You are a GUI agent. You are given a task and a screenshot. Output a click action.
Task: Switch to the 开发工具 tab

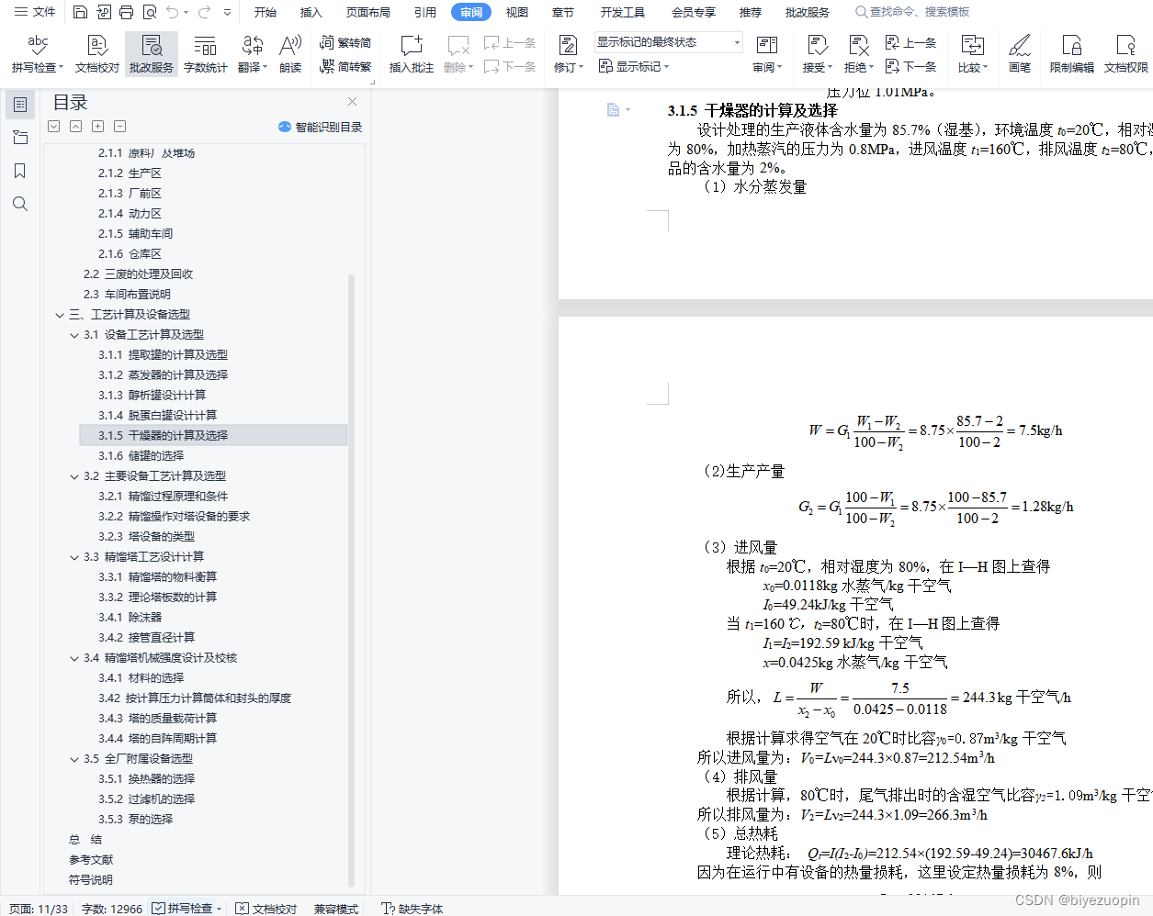[623, 12]
